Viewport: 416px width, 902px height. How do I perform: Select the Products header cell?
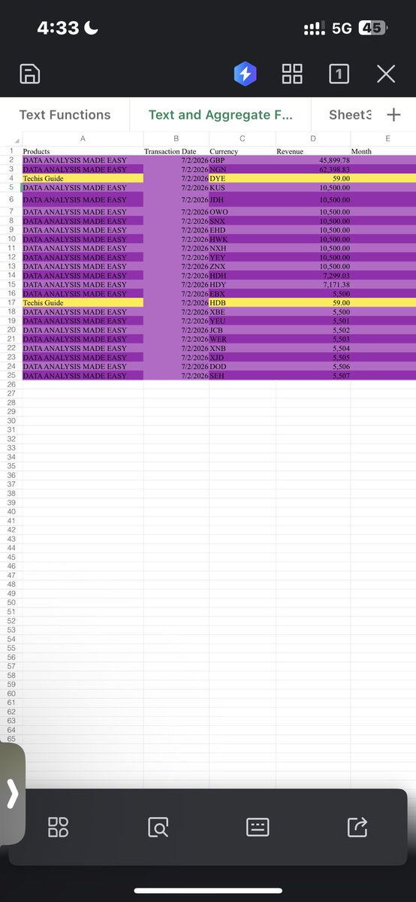pyautogui.click(x=83, y=151)
